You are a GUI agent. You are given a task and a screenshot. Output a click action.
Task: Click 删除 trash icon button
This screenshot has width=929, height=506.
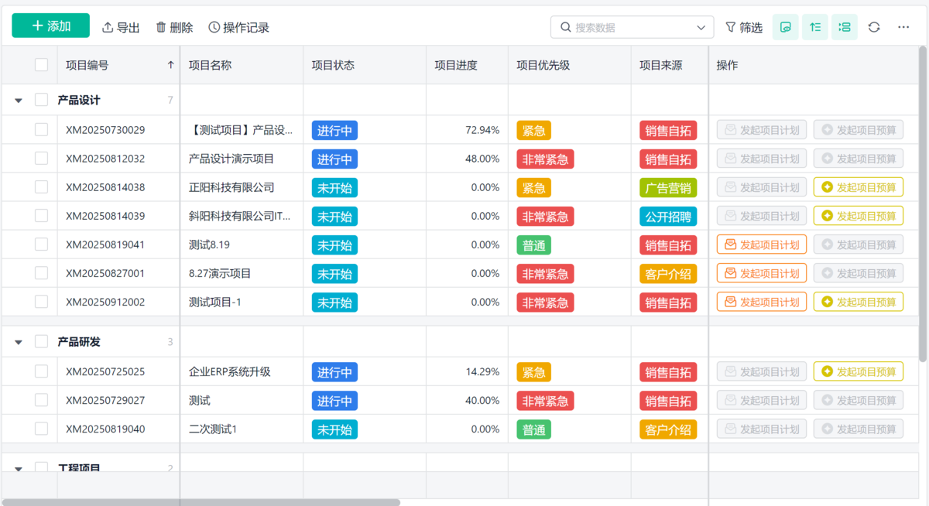click(x=174, y=27)
